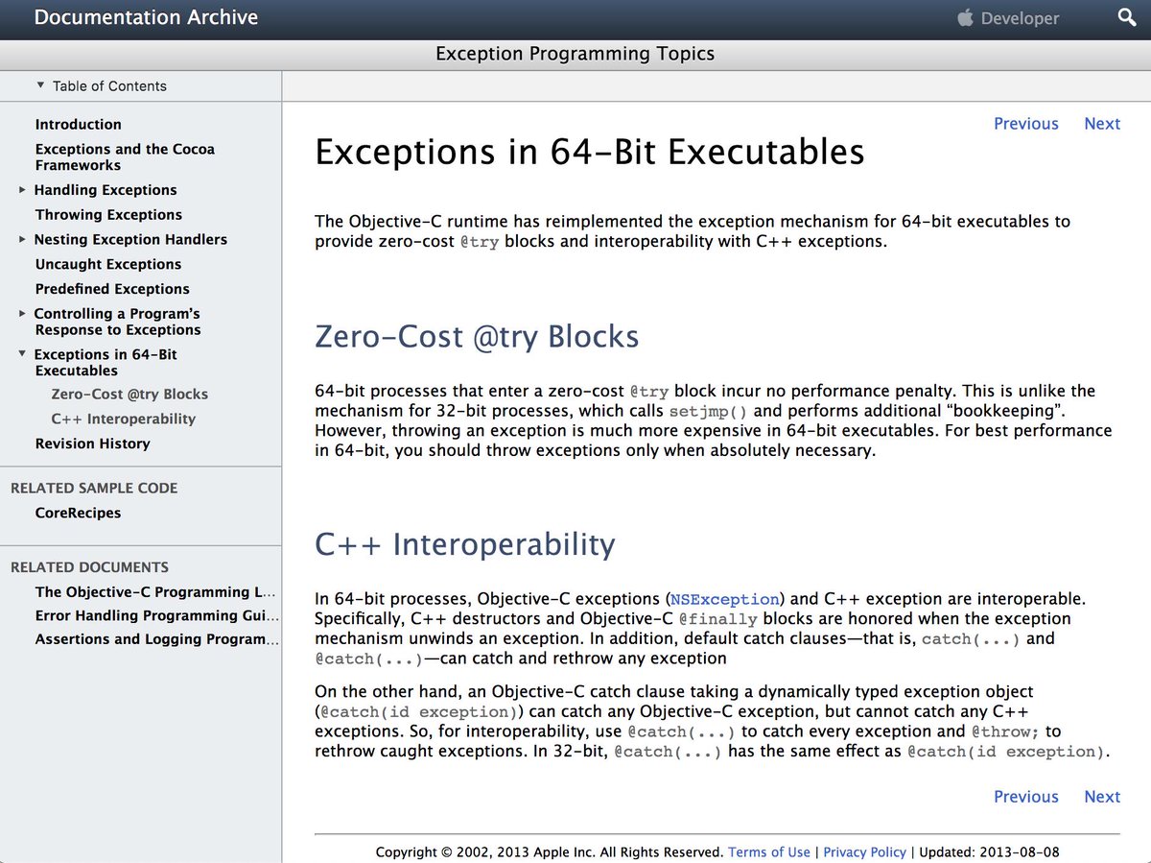Collapse Exceptions in 64-Bit Executables triangle
The width and height of the screenshot is (1151, 863).
[23, 354]
